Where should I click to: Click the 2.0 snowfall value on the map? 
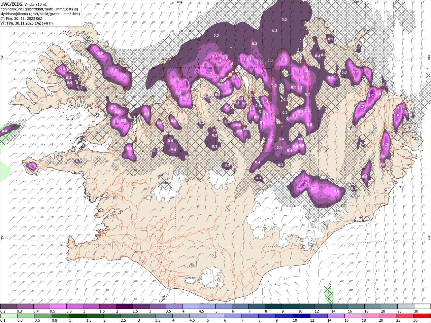tap(371, 95)
